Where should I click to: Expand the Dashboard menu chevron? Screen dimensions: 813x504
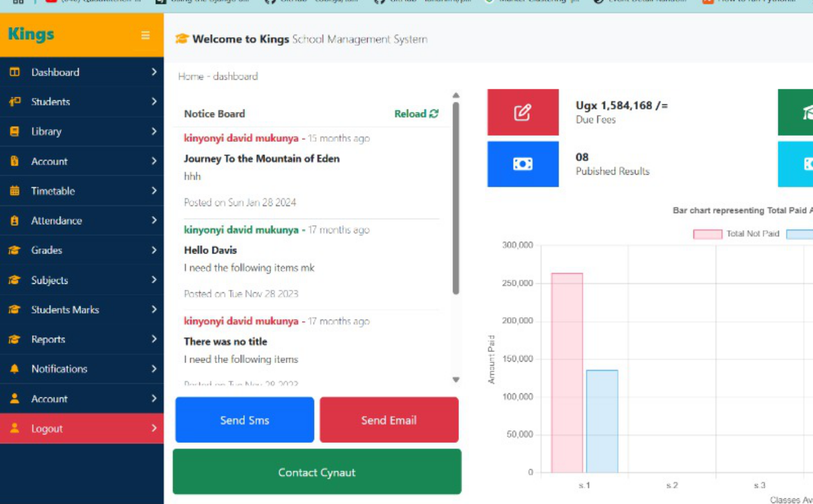(x=154, y=72)
